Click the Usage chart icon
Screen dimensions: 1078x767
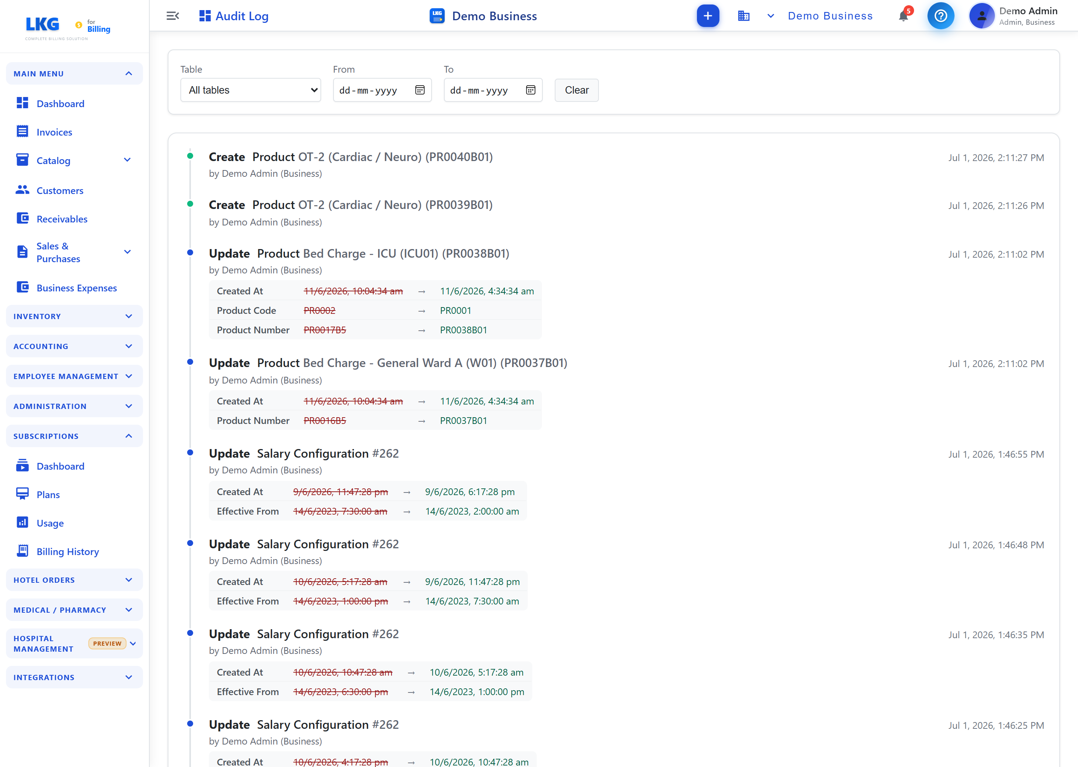click(x=22, y=522)
